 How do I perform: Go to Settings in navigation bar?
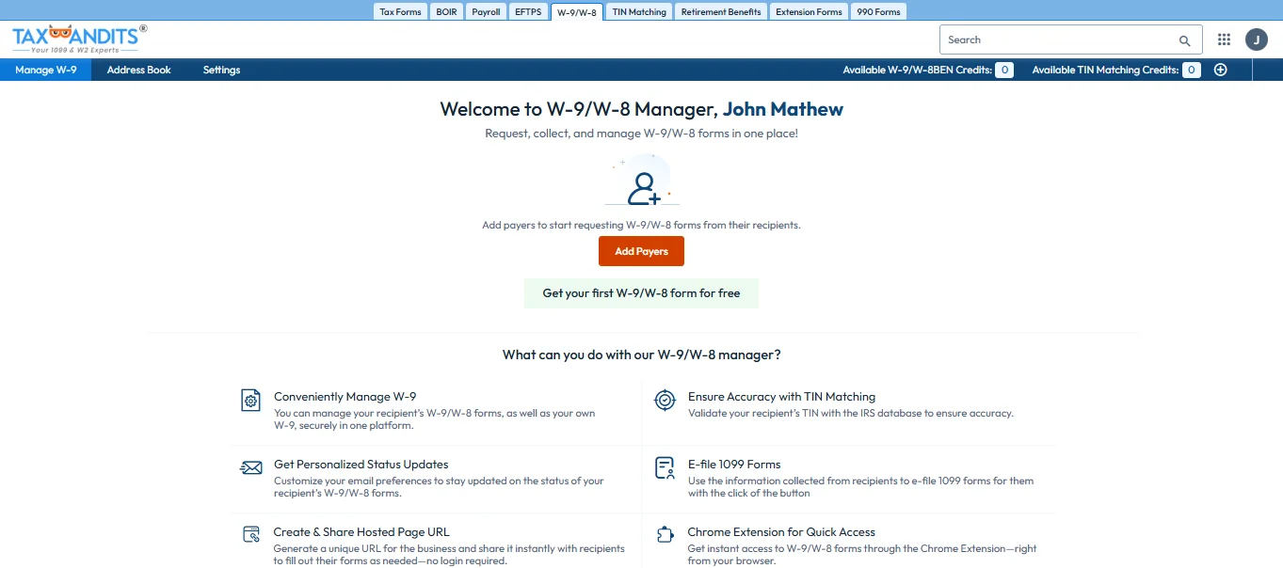221,70
